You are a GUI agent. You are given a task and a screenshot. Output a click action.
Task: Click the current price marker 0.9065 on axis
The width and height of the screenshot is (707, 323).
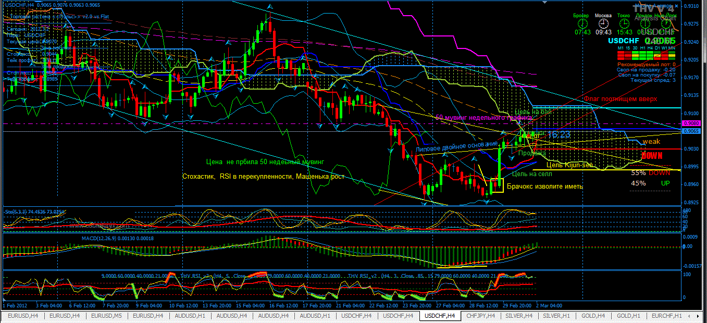click(691, 132)
